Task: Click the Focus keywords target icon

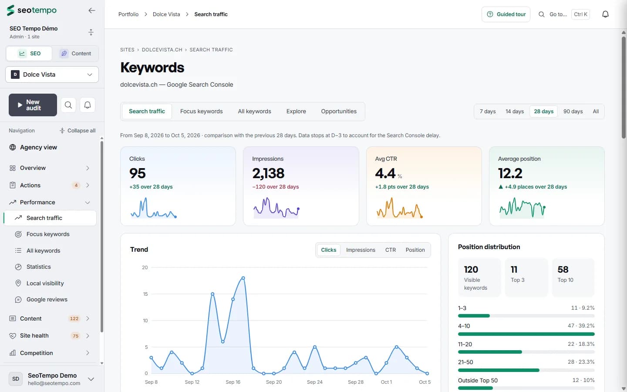Action: click(x=18, y=234)
